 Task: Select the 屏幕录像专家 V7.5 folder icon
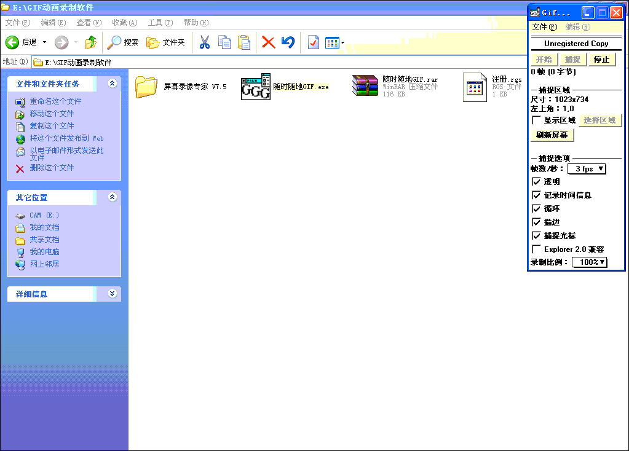(146, 87)
